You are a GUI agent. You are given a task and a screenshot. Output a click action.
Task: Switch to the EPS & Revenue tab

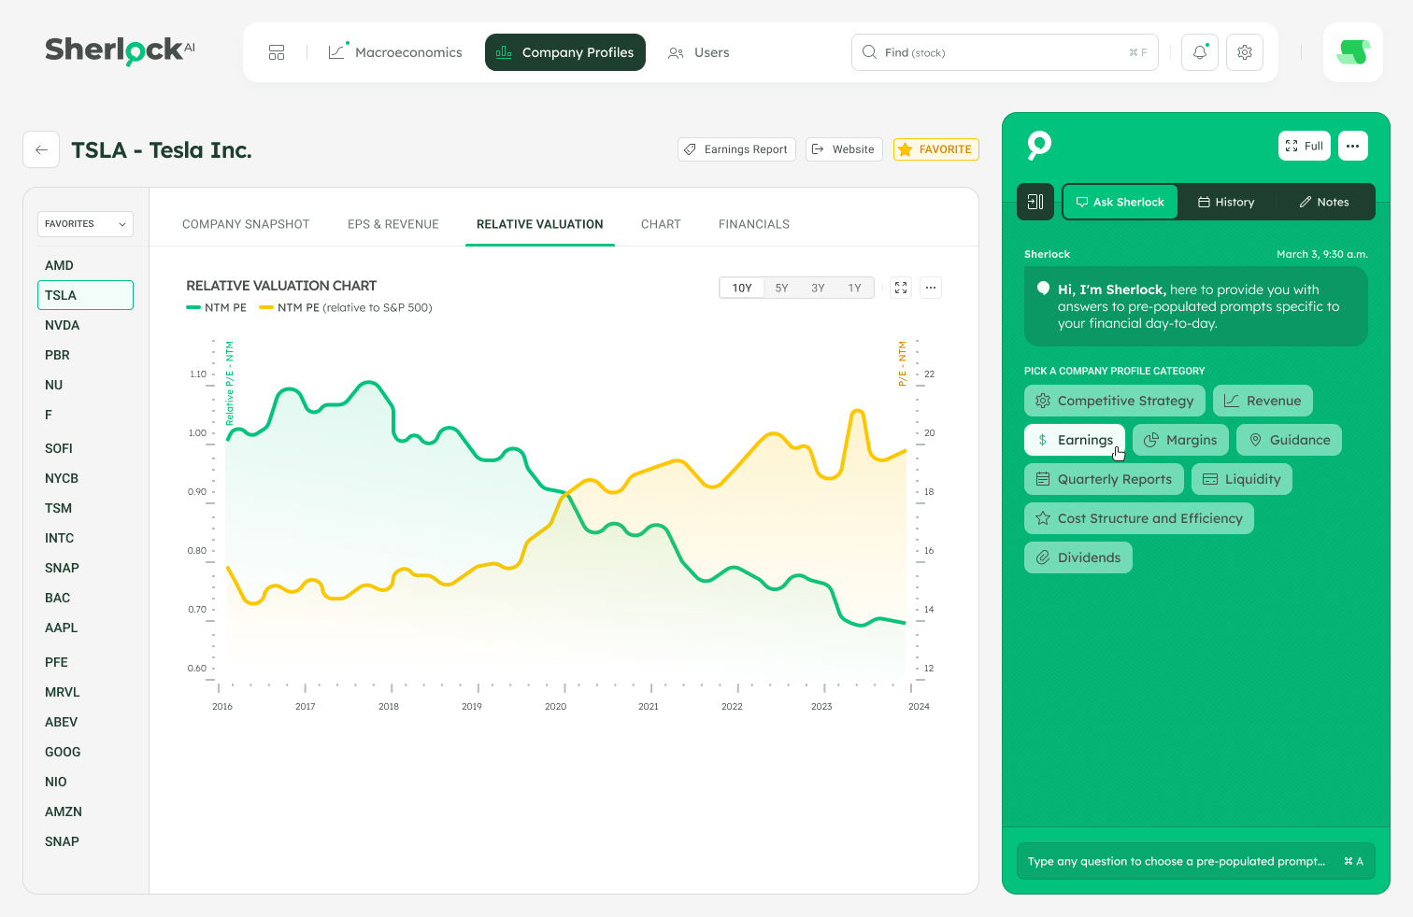coord(393,224)
